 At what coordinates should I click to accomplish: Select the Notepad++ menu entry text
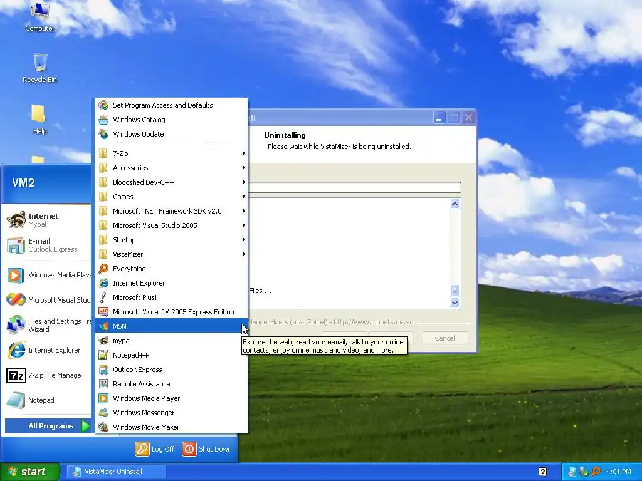(130, 355)
